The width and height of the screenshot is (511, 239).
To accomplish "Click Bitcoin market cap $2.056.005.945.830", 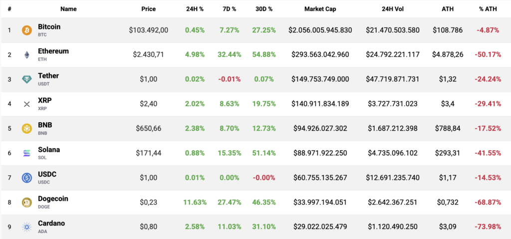I will (320, 30).
